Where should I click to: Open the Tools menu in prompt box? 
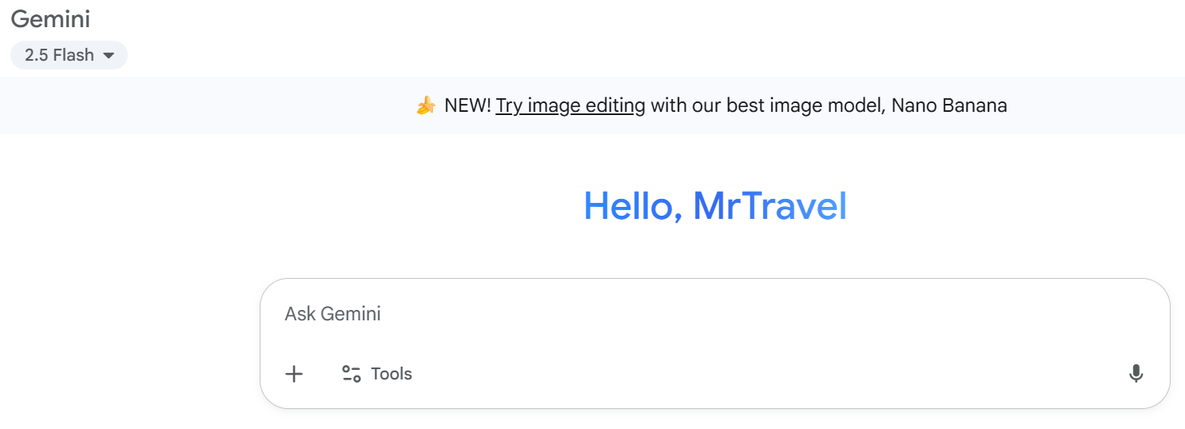[x=377, y=374]
